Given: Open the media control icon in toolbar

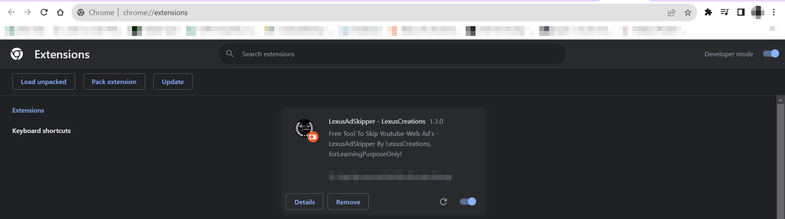Looking at the screenshot, I should 724,12.
